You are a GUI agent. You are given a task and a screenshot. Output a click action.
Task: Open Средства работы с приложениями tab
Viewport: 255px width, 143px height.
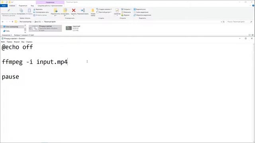pyautogui.click(x=50, y=6)
